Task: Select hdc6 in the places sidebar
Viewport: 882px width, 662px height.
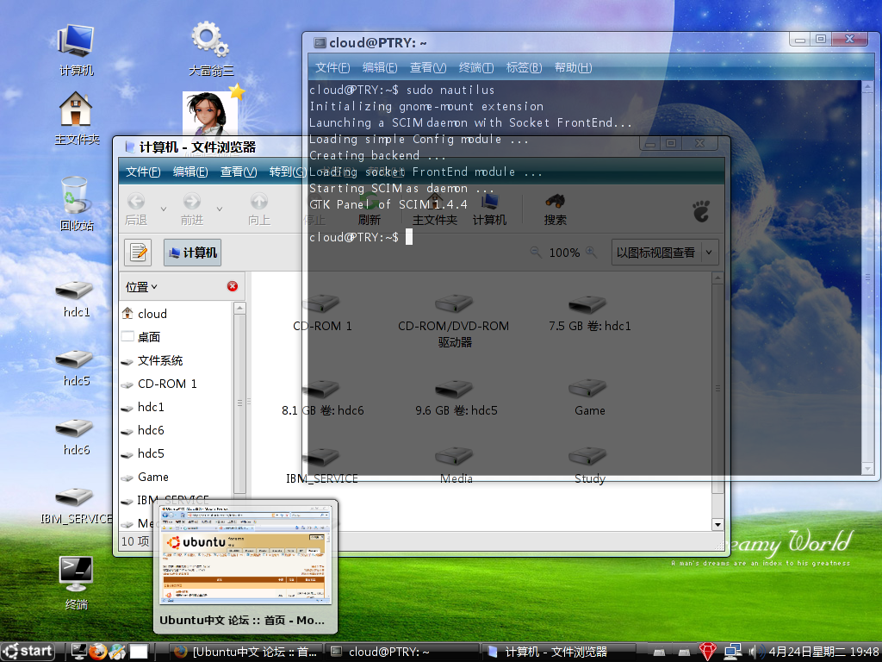Action: tap(176, 430)
